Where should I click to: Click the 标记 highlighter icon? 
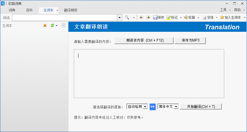point(169,17)
